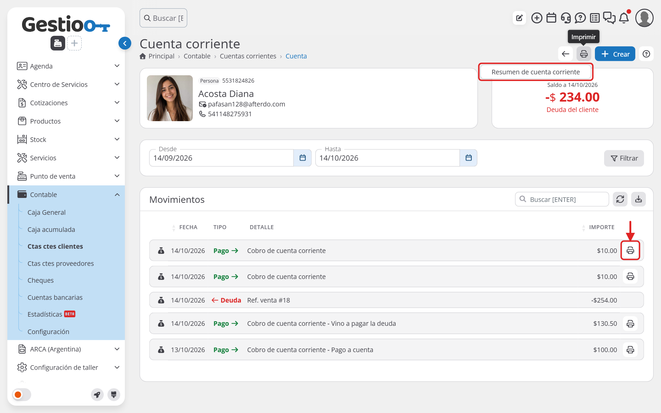Go back with the left arrow button
The width and height of the screenshot is (661, 413).
(x=566, y=54)
